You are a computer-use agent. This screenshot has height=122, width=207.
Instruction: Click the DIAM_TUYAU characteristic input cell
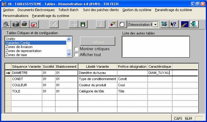click(x=160, y=73)
